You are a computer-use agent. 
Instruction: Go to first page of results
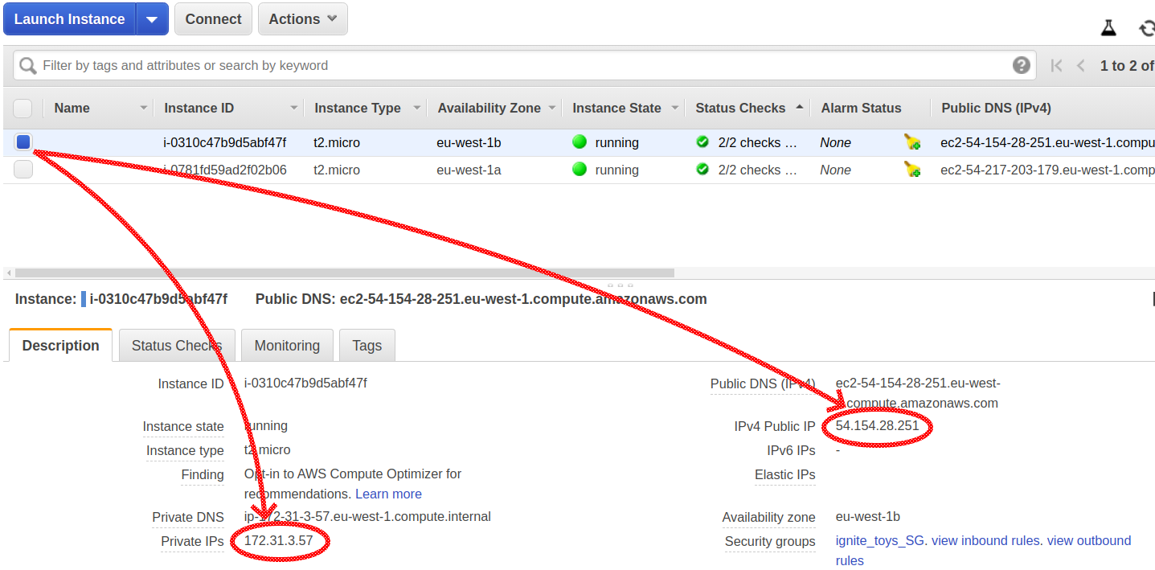[1057, 66]
